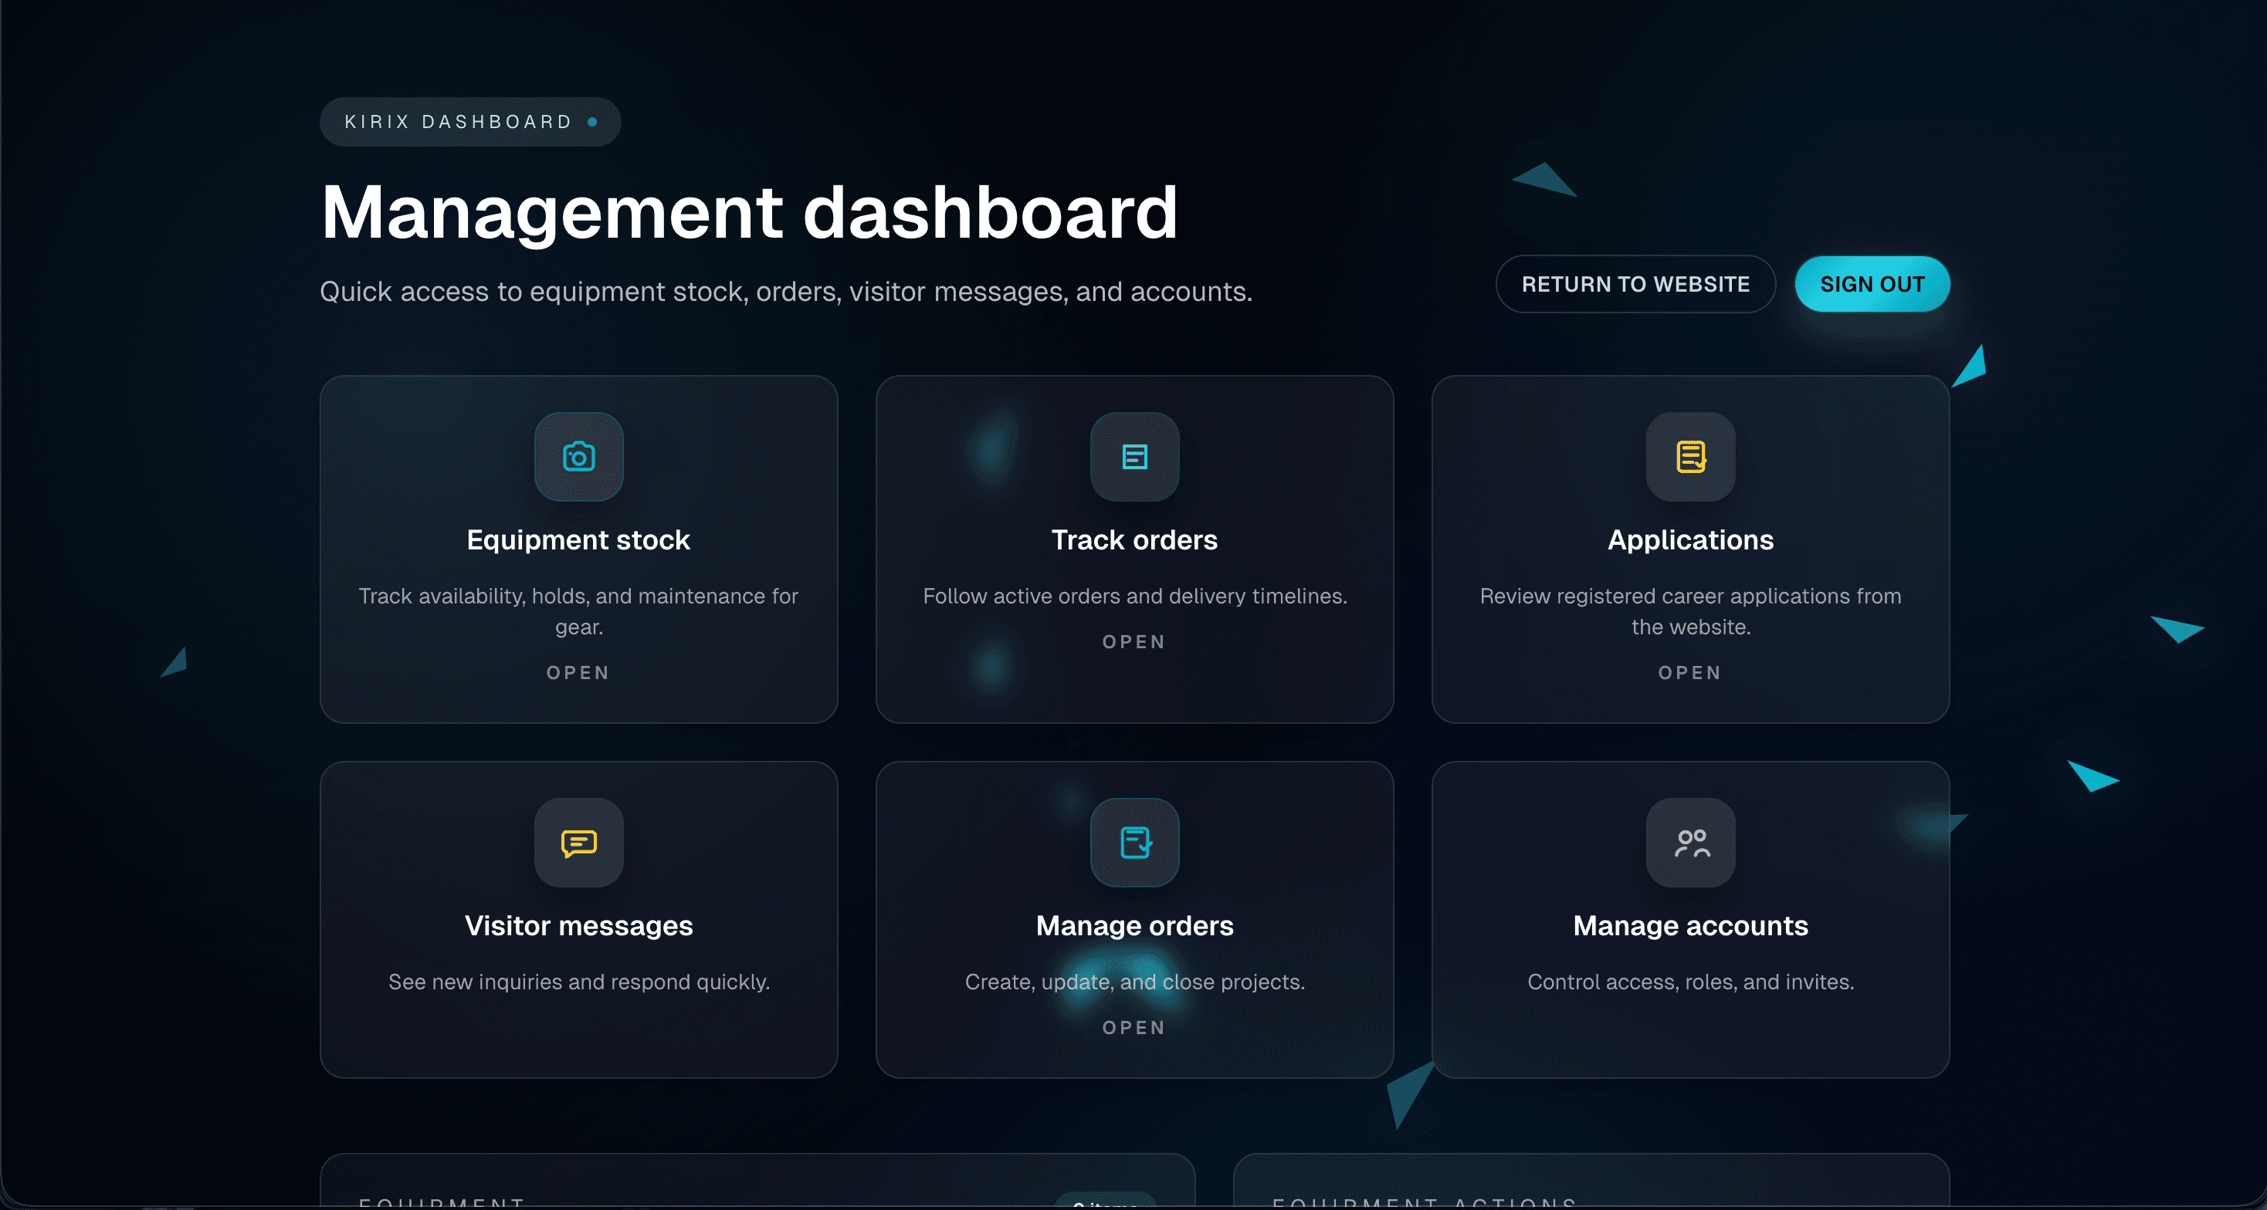2267x1210 pixels.
Task: Click the items count badge beside EQUIPMENT
Action: pyautogui.click(x=1106, y=1205)
